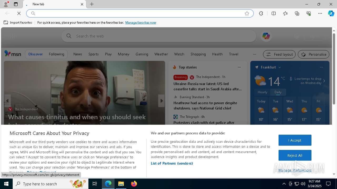The image size is (337, 189).
Task: Open Copilot icon beside search box
Action: pyautogui.click(x=266, y=36)
